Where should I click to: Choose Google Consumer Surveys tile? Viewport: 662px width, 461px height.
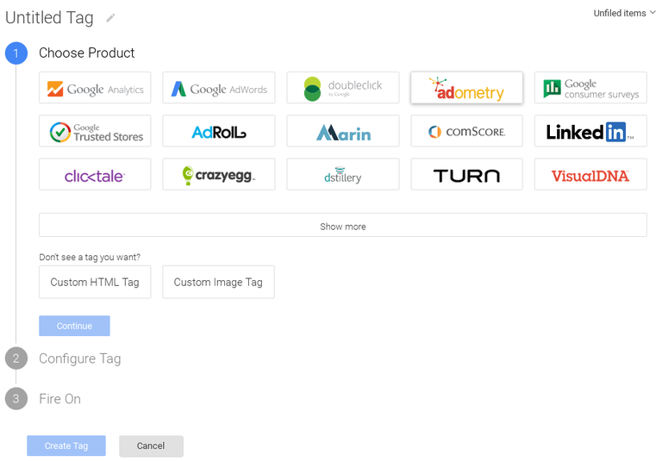pyautogui.click(x=590, y=88)
